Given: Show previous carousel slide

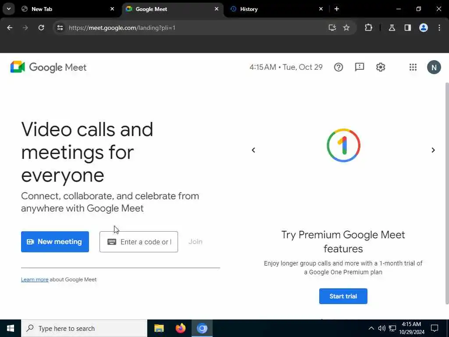Looking at the screenshot, I should [253, 150].
